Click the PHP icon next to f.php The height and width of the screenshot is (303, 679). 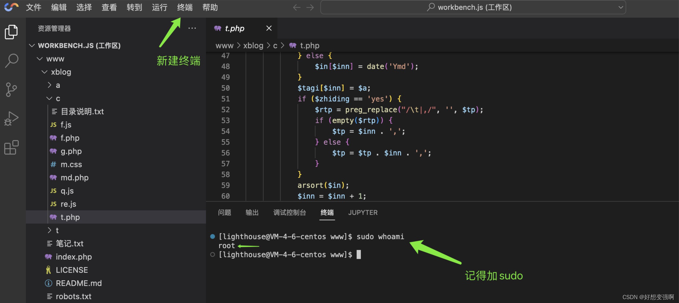point(53,138)
